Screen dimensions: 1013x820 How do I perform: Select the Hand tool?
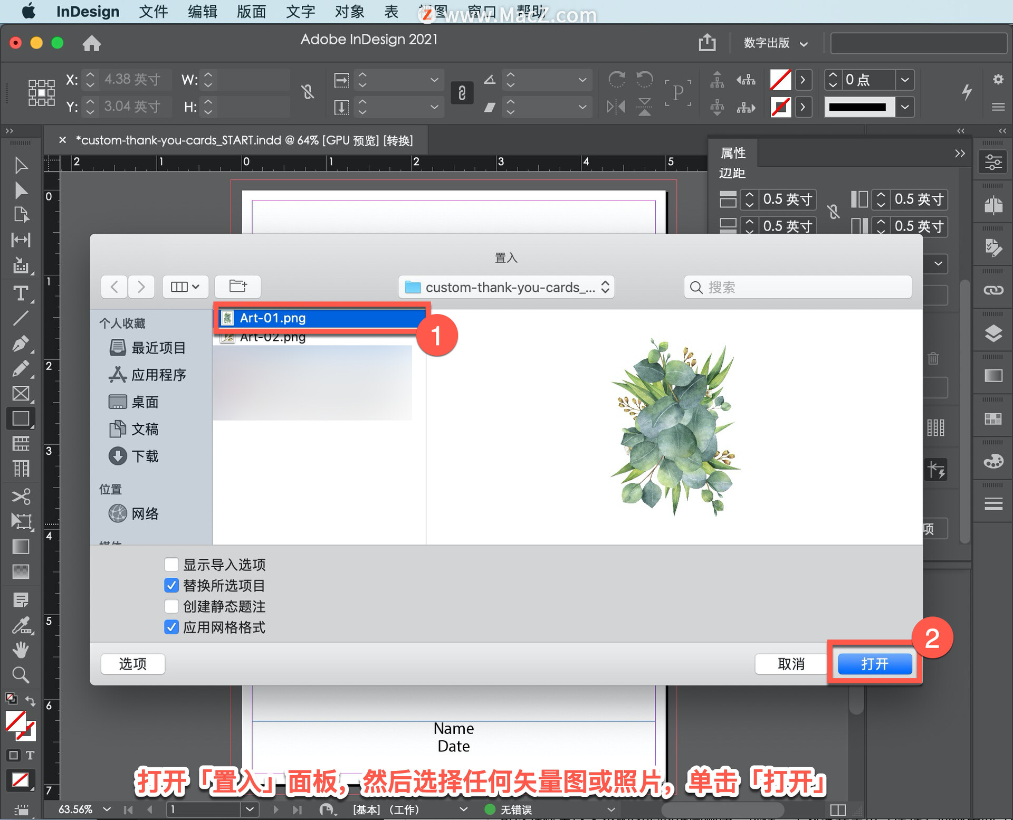[x=21, y=650]
